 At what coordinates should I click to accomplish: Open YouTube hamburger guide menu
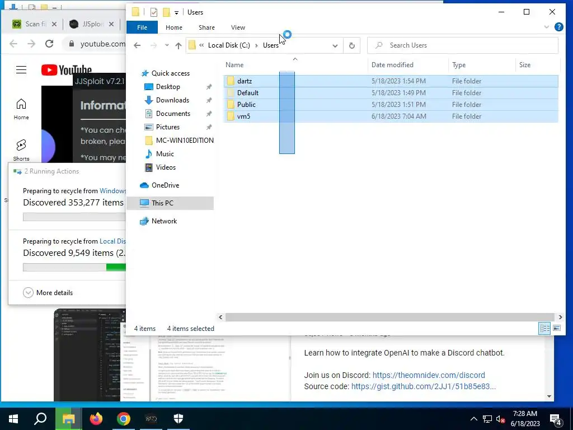point(21,69)
